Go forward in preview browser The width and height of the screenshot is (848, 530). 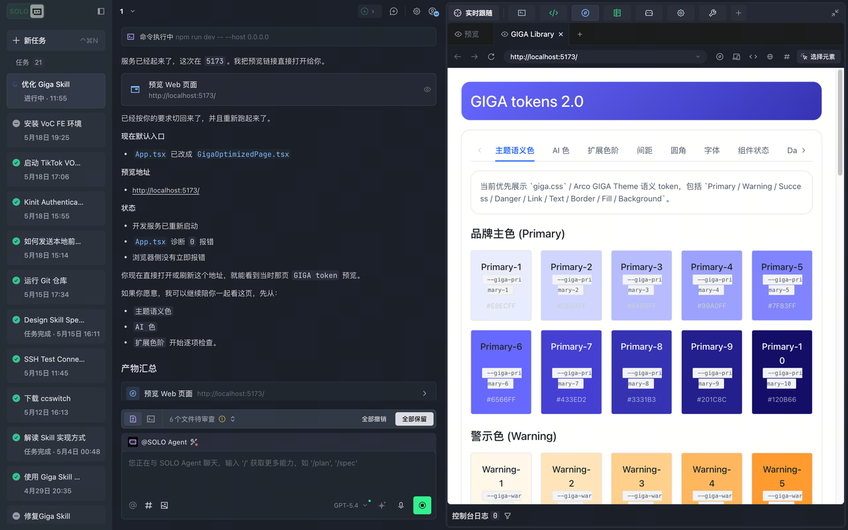pyautogui.click(x=474, y=57)
